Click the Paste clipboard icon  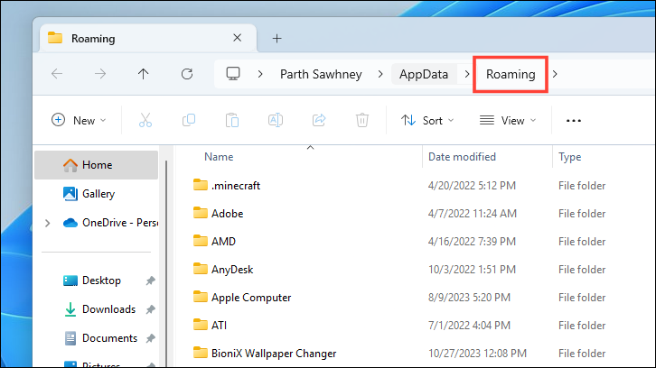click(232, 120)
